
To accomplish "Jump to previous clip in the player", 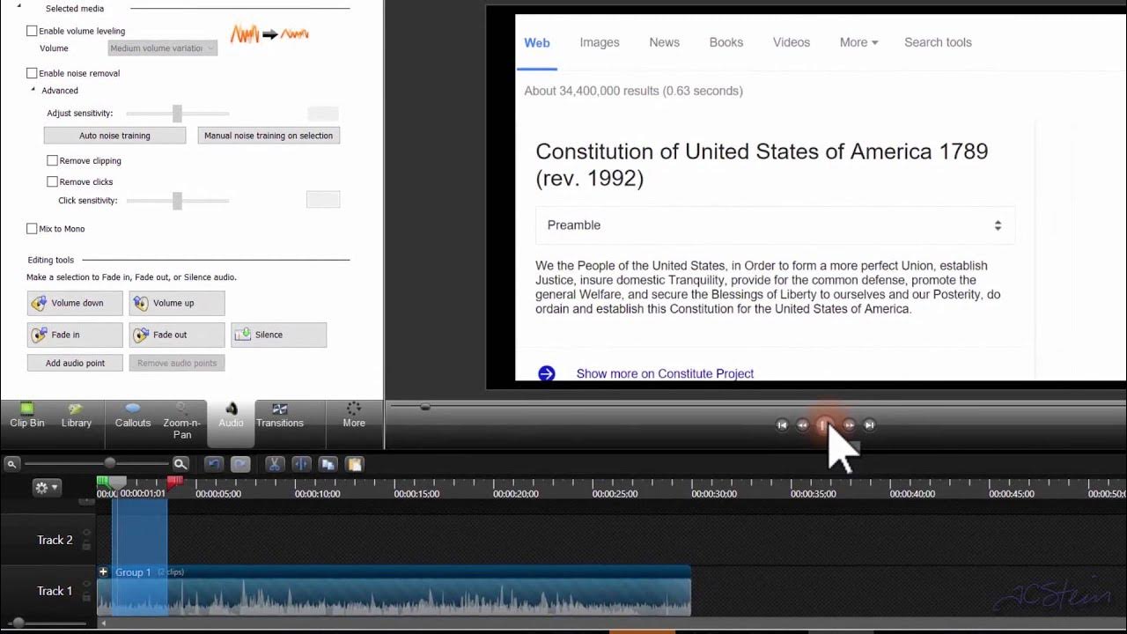I will [782, 425].
